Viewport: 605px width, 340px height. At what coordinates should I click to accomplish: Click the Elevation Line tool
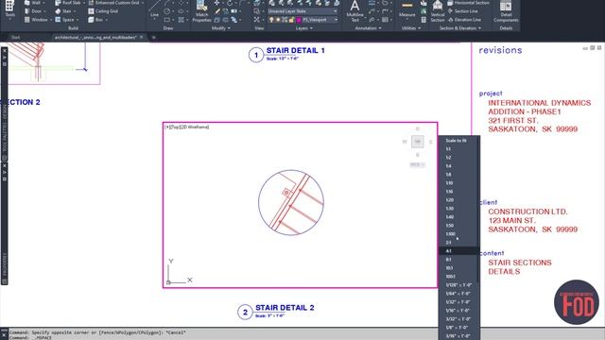[x=464, y=20]
